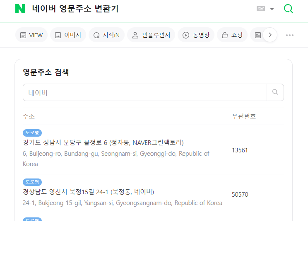308x270 pixels.
Task: Select address 경상남도 양산시 북정15길 24-1
Action: point(89,192)
